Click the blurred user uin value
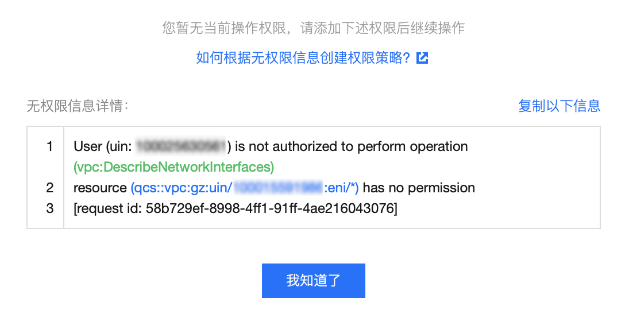Viewport: 629px width, 310px height. 182,146
